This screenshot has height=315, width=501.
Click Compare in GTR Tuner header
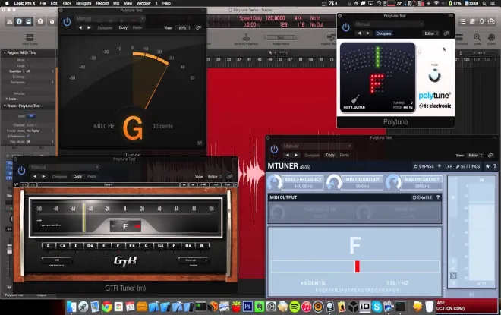[59, 176]
